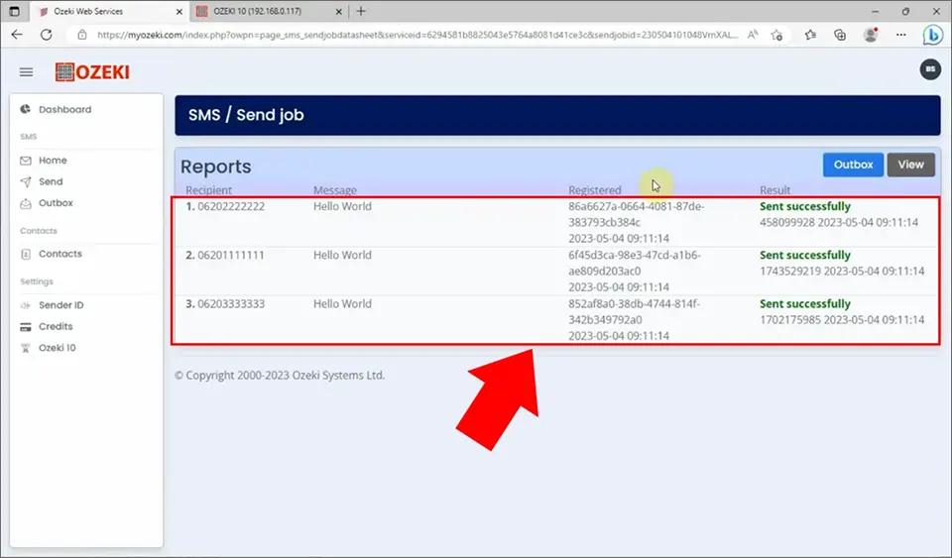Open the user profile avatar menu
Viewport: 952px width, 558px height.
click(x=929, y=69)
